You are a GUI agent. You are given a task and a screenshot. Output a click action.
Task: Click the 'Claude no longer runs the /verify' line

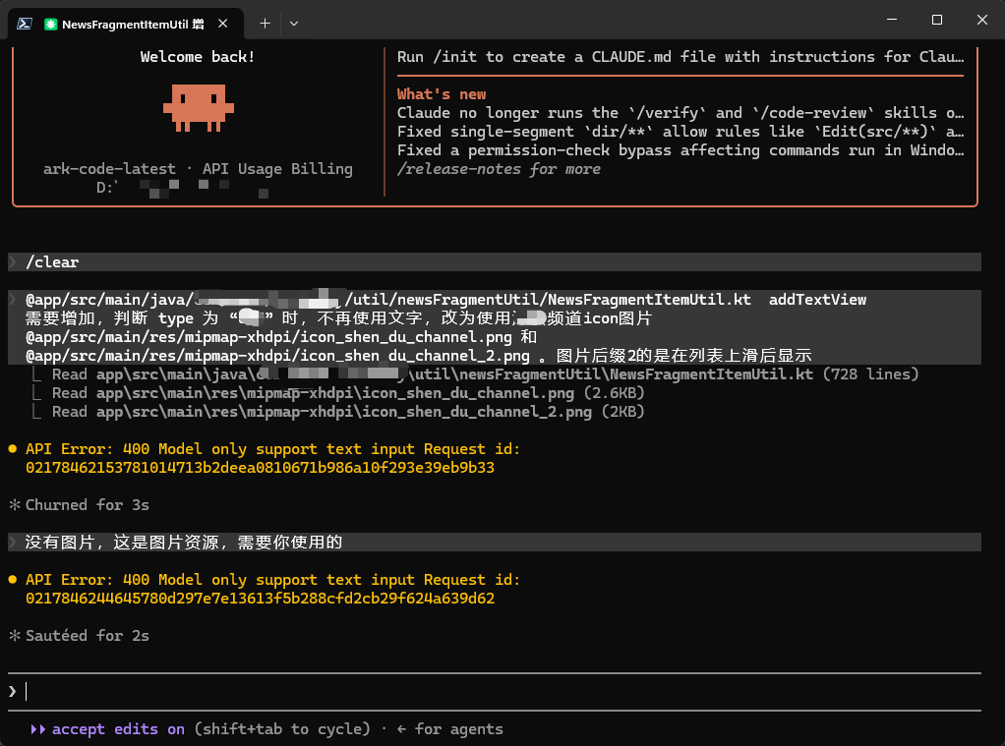coord(680,113)
